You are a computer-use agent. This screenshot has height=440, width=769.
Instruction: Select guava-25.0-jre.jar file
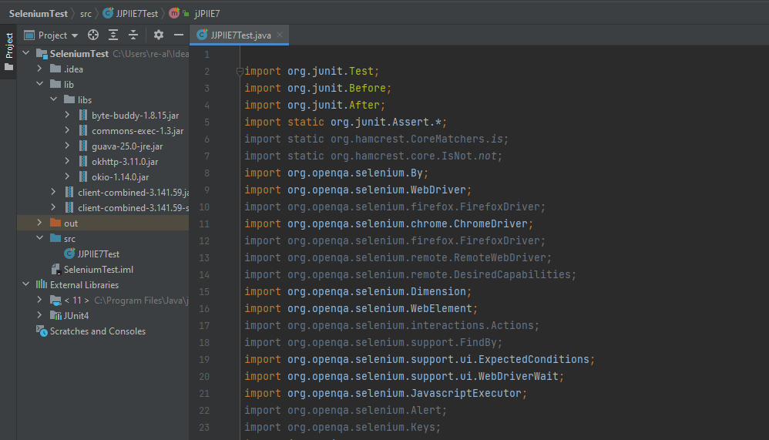click(127, 146)
